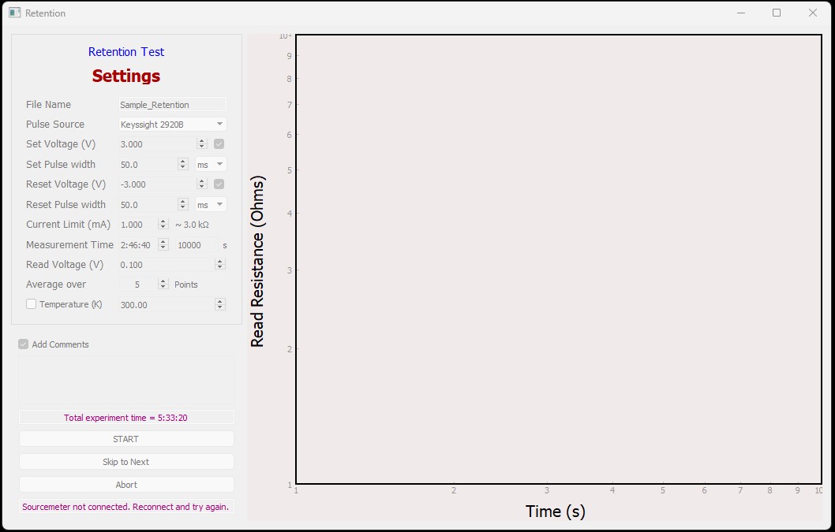Click the Skip to Next button

point(126,462)
